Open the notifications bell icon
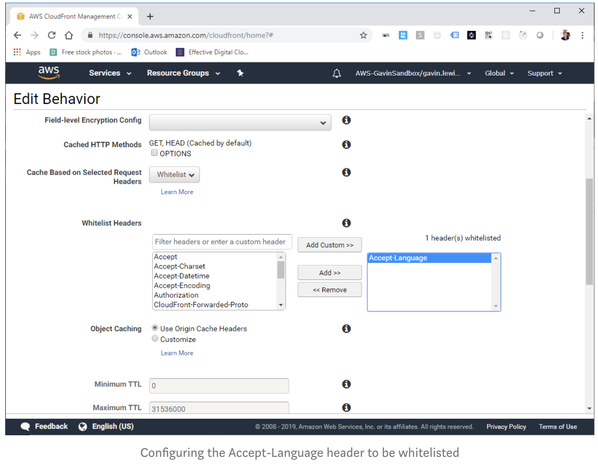Image resolution: width=598 pixels, height=469 pixels. (x=337, y=74)
